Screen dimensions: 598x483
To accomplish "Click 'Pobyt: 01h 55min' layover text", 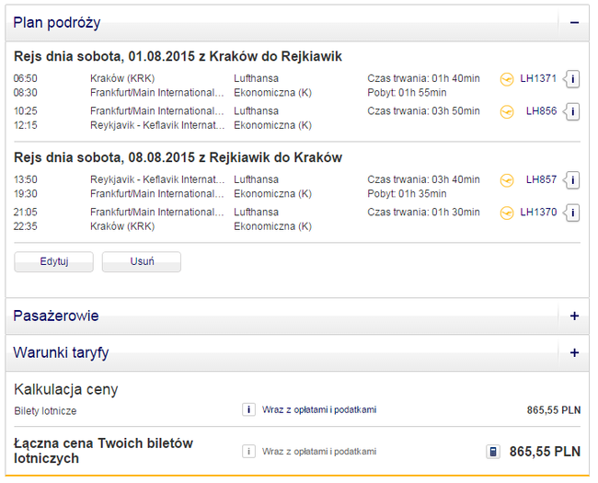I will pos(407,93).
